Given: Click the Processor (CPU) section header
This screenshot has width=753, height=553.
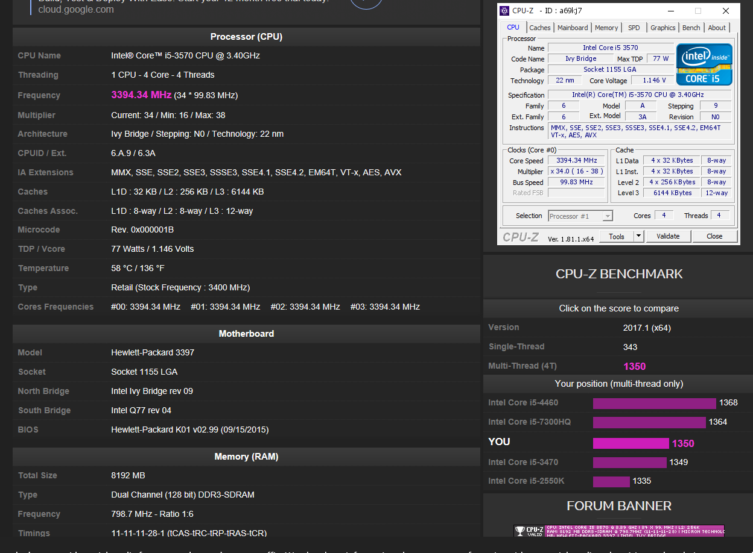Looking at the screenshot, I should (246, 37).
